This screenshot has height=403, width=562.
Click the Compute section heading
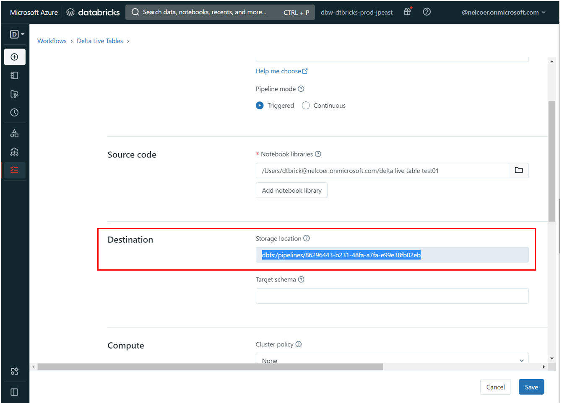coord(126,346)
